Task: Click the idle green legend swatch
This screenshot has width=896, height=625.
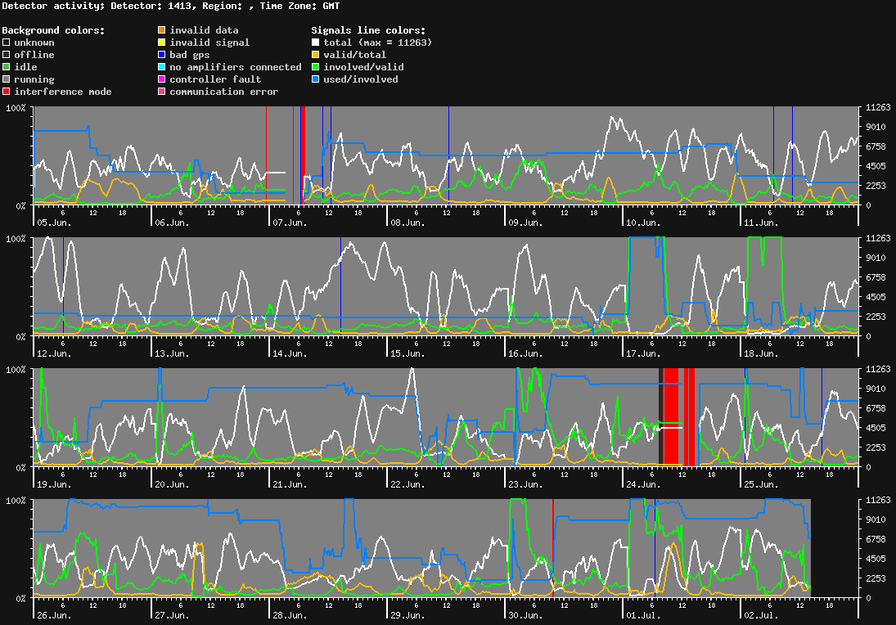Action: pyautogui.click(x=7, y=67)
